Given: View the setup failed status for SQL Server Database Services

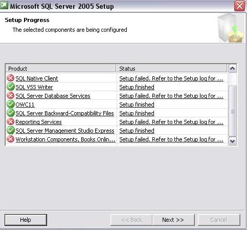Looking at the screenshot, I should [171, 96].
